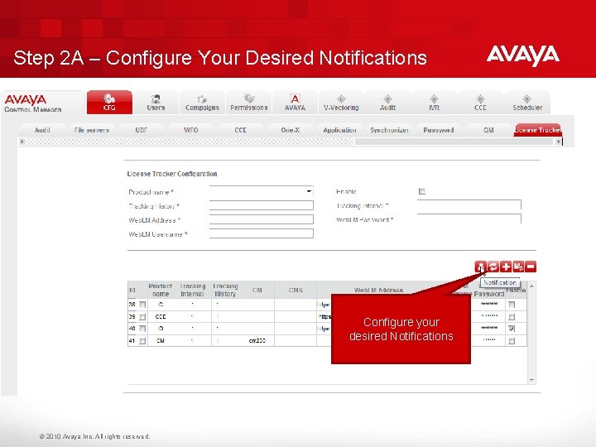Viewport: 596px width, 447px height.
Task: Switch to the QM sub-tab
Action: point(488,130)
